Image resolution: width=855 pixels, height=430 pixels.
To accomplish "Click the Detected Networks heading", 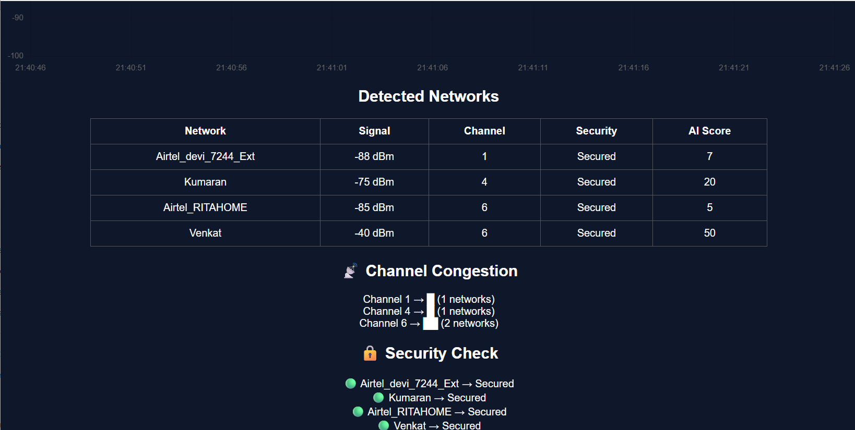I will [x=429, y=96].
